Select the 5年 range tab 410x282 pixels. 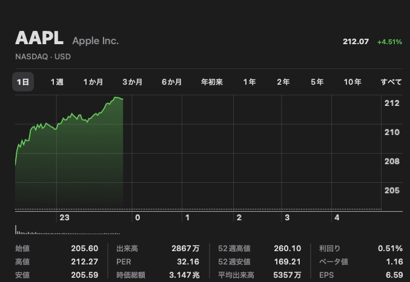317,82
